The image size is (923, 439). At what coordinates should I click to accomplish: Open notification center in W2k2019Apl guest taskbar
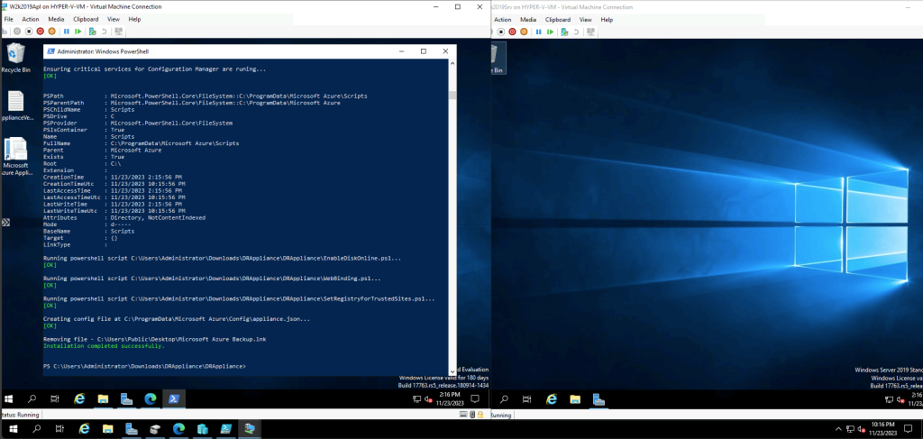(475, 398)
